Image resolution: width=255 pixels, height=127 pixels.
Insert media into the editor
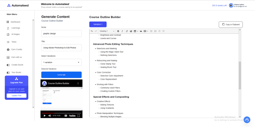145,31
